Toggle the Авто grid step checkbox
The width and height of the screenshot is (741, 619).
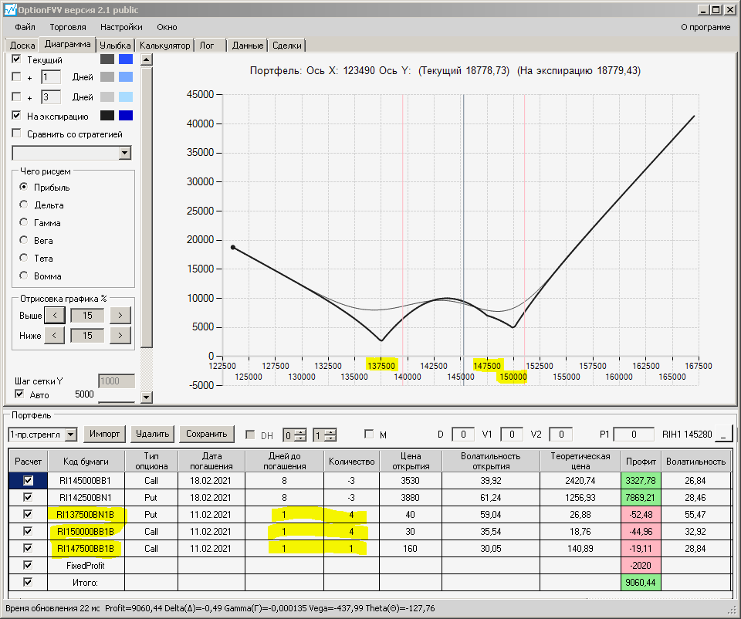19,394
